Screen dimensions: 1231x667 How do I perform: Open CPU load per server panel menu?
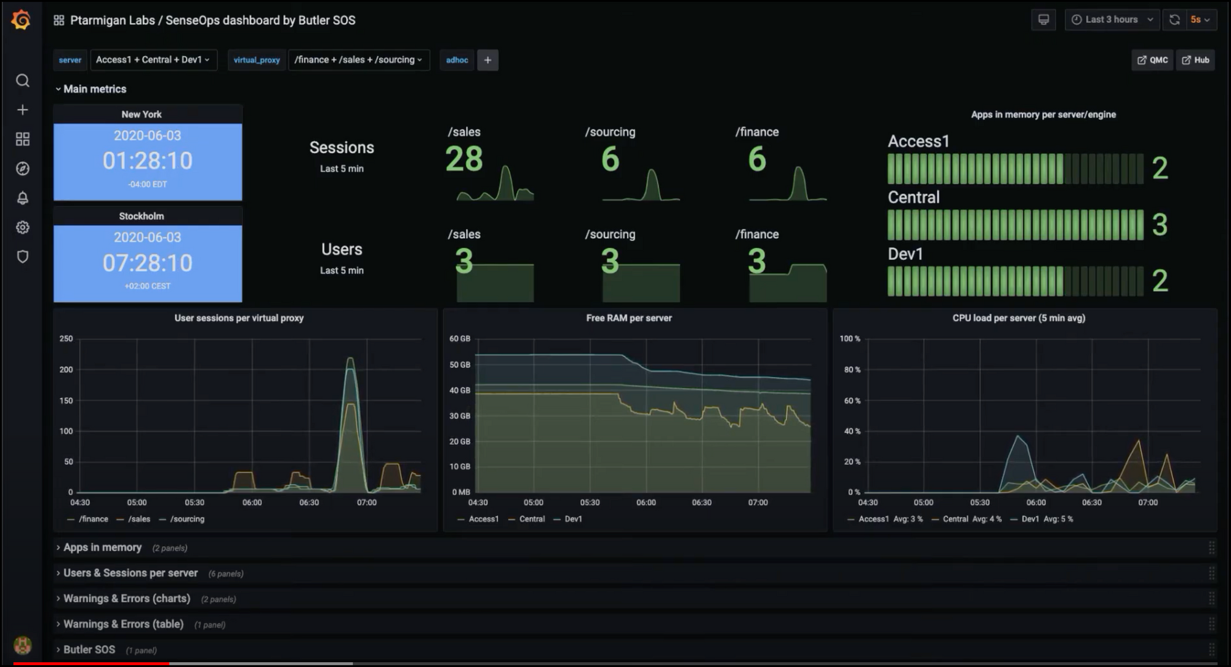[x=1019, y=318]
